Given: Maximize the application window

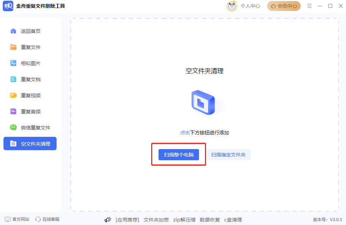Looking at the screenshot, I should point(330,6).
